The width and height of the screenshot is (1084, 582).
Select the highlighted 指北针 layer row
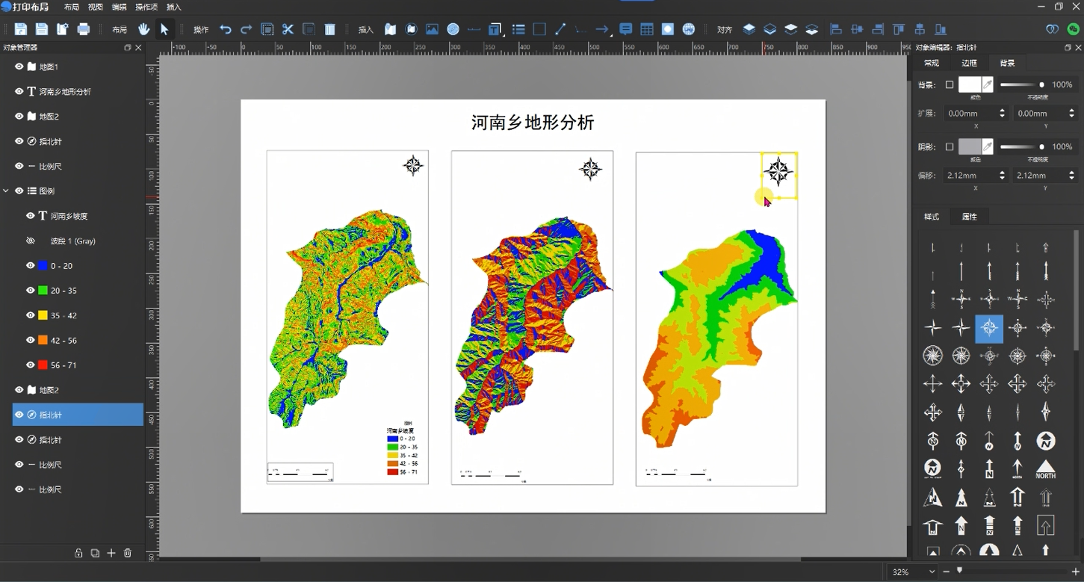tap(78, 415)
